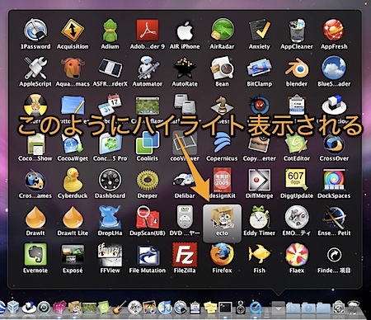Launch designKit 2009 icon
This screenshot has width=371, height=320.
point(222,181)
